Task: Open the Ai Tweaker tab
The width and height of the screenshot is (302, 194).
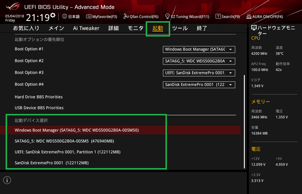Action: (86, 28)
